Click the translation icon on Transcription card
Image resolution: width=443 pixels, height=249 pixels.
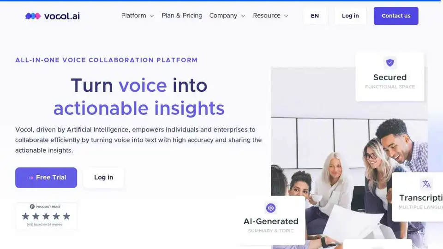(426, 184)
